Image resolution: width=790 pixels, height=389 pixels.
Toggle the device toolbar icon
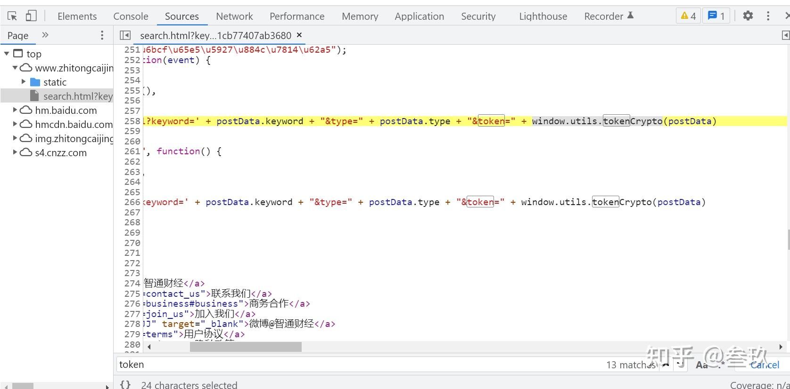point(31,16)
